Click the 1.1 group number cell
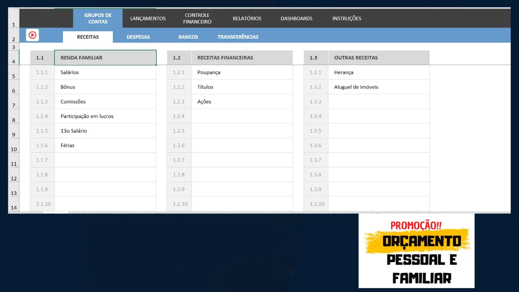Viewport: 519px width, 292px height. pos(42,58)
